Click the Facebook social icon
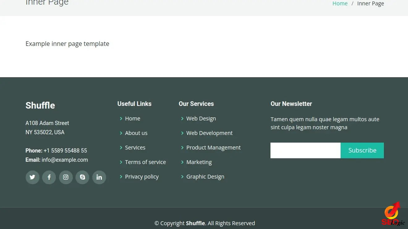Image resolution: width=408 pixels, height=229 pixels. click(x=49, y=177)
